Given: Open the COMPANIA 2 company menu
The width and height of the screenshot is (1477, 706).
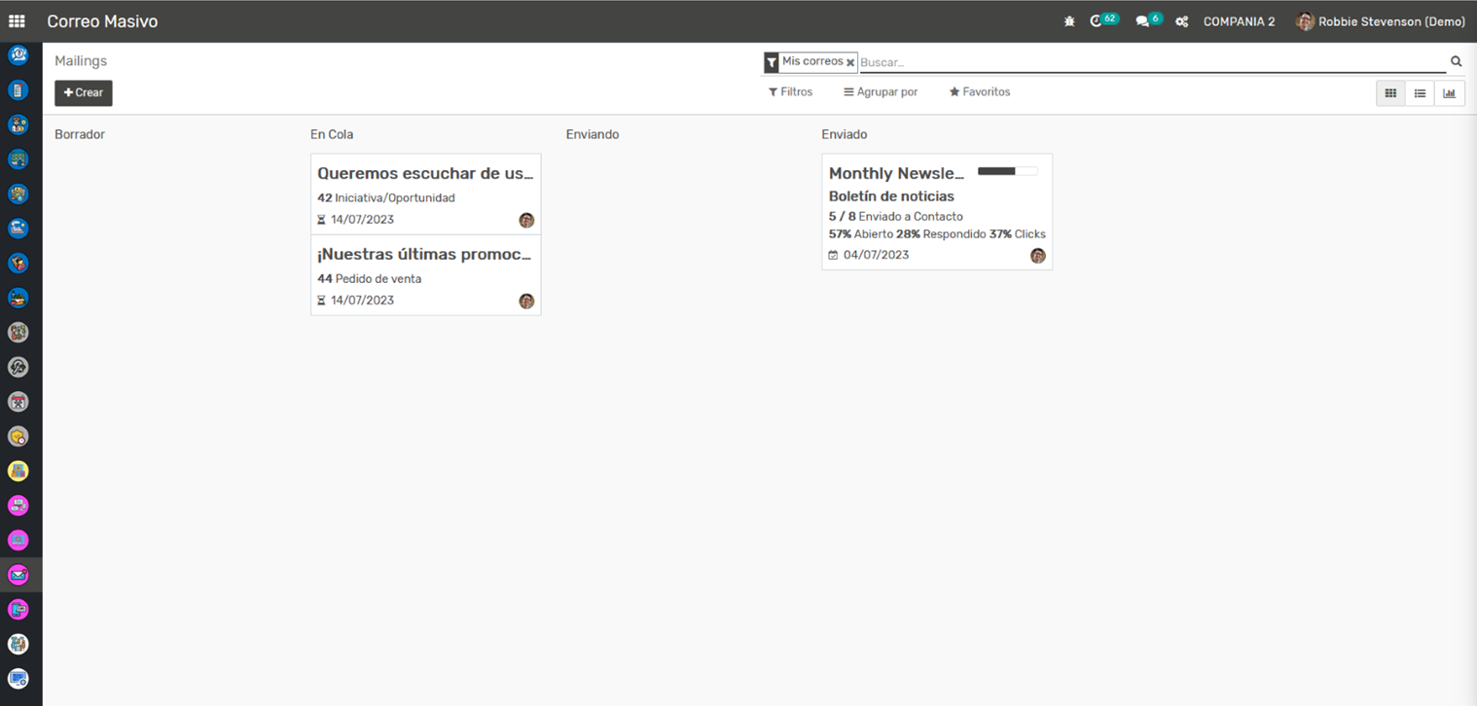Looking at the screenshot, I should tap(1239, 21).
